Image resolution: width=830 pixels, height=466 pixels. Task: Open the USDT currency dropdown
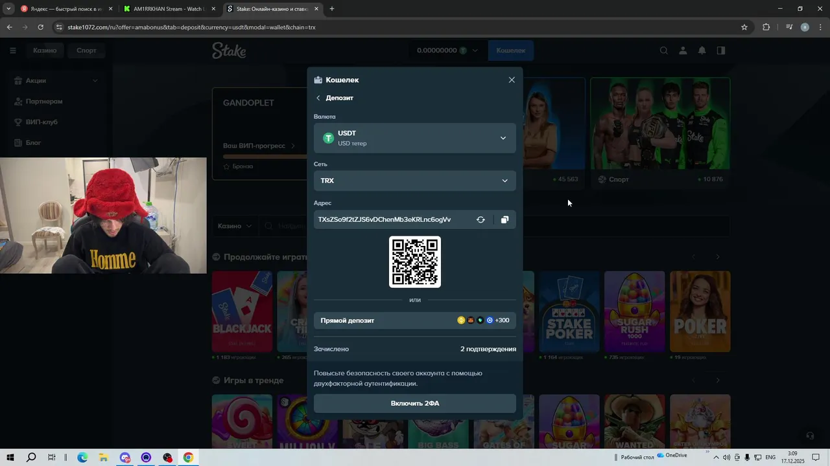[x=415, y=138]
